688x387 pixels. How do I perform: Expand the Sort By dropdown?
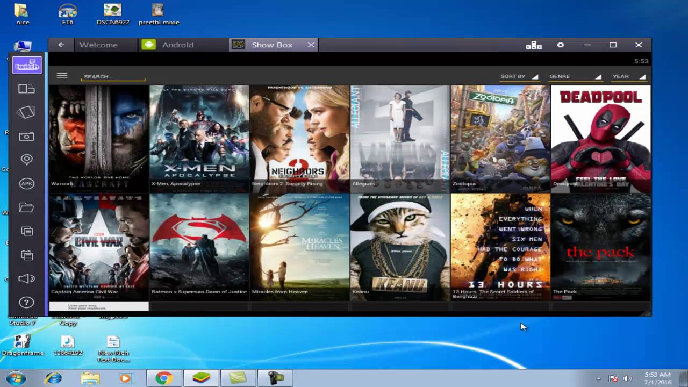tap(519, 76)
